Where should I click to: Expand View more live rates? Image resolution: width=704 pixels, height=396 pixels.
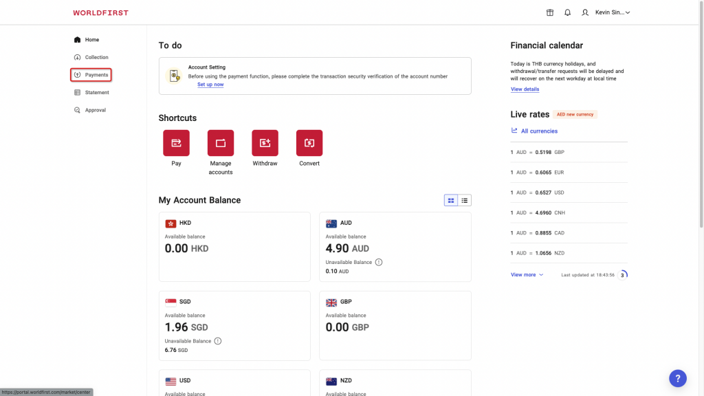point(527,275)
